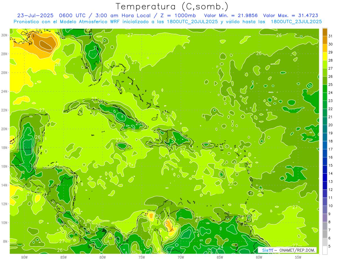
Task: Click the "Valor Min. = 21.9856" text
Action: coord(231,15)
